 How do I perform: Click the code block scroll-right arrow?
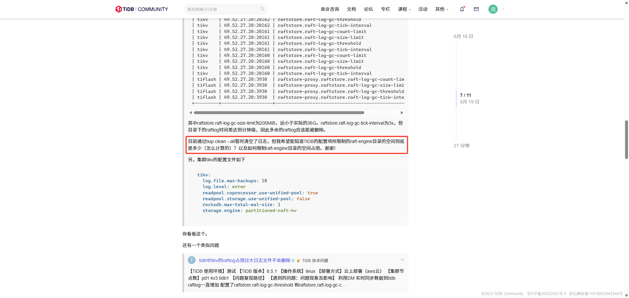[x=402, y=113]
